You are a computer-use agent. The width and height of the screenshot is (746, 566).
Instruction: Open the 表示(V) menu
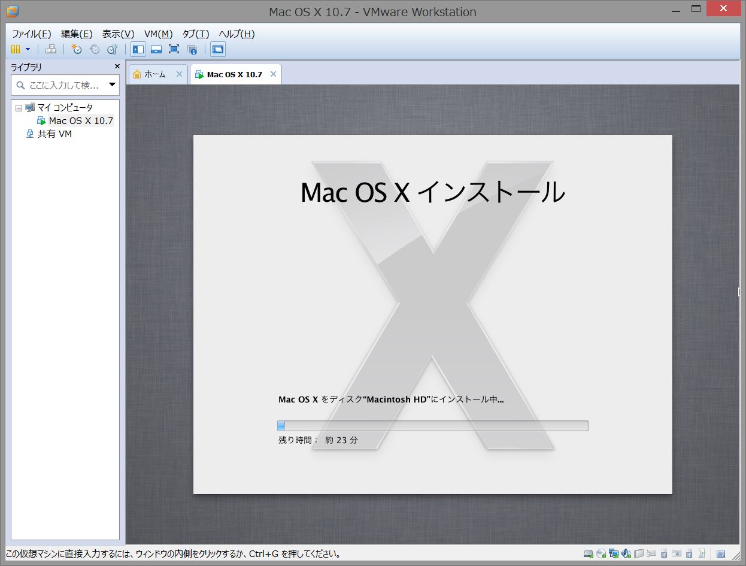tap(118, 34)
